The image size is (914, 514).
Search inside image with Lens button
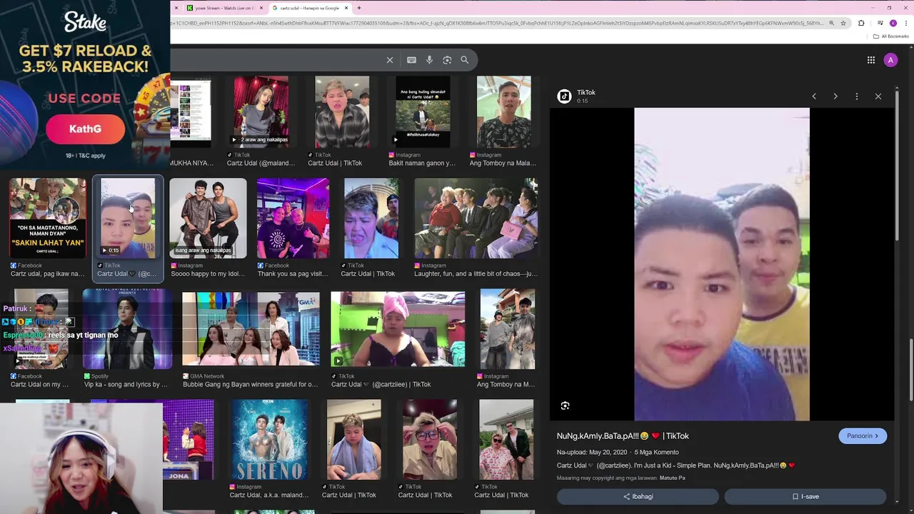click(x=565, y=405)
